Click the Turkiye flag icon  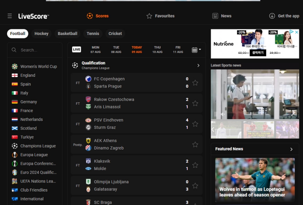(15, 137)
